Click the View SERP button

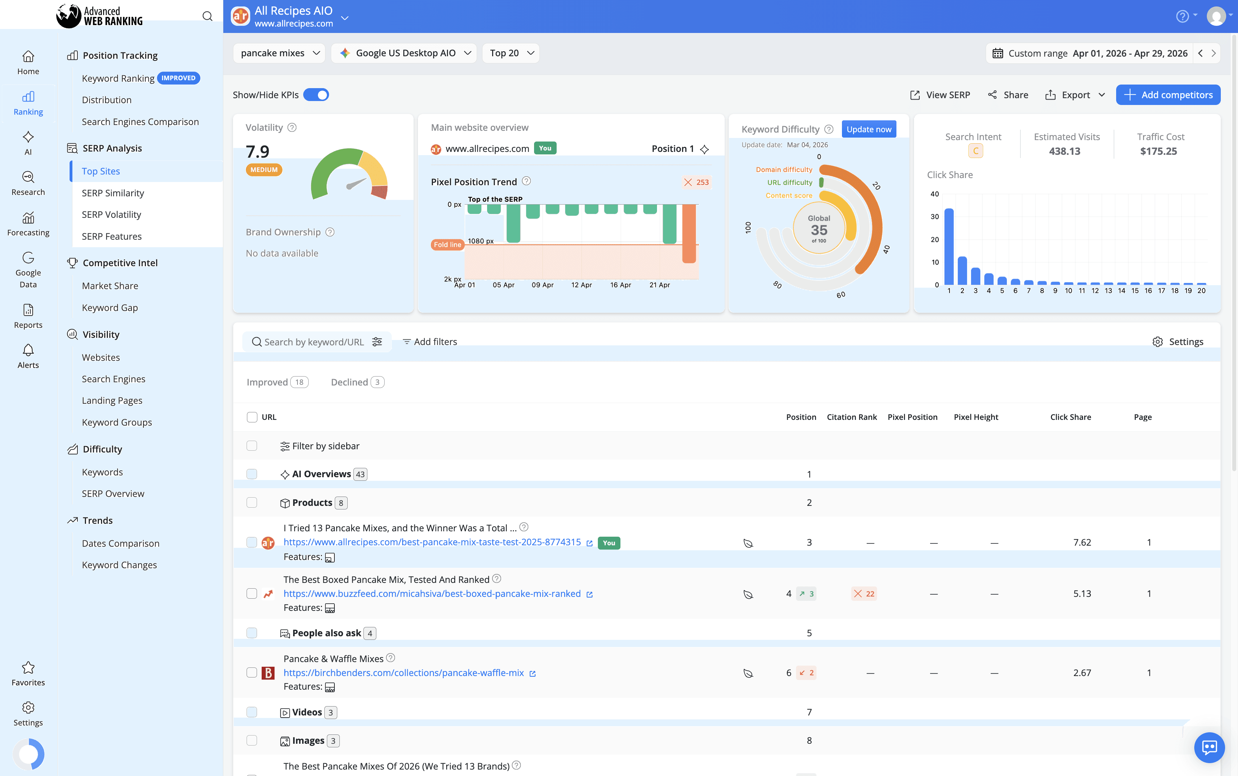click(940, 95)
